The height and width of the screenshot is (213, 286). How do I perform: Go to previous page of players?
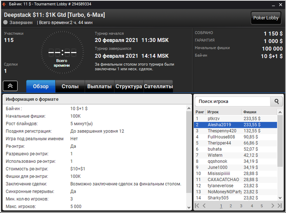click(204, 206)
